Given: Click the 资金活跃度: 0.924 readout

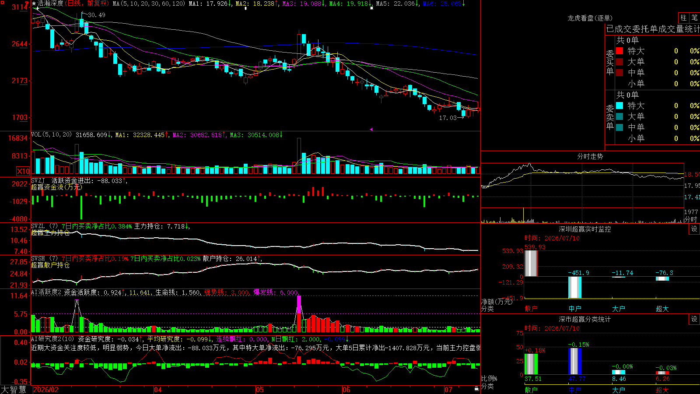Looking at the screenshot, I should click(x=93, y=292).
